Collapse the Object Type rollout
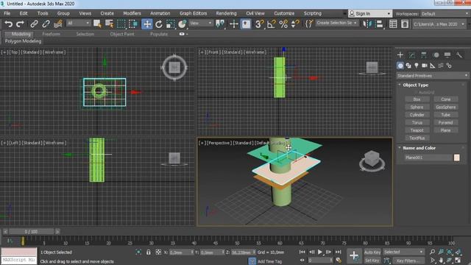The height and width of the screenshot is (265, 471). [416, 85]
